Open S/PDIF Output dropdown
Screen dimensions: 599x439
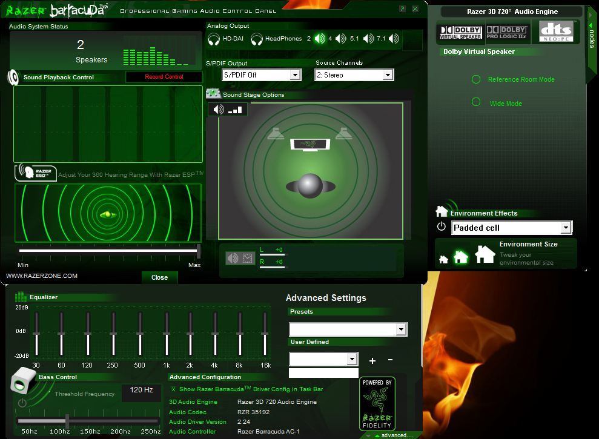pos(261,75)
